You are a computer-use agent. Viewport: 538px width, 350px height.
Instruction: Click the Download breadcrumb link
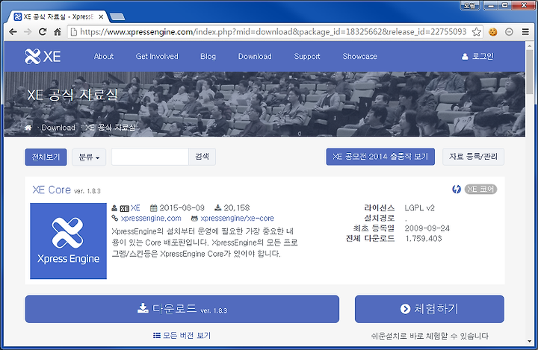click(58, 128)
